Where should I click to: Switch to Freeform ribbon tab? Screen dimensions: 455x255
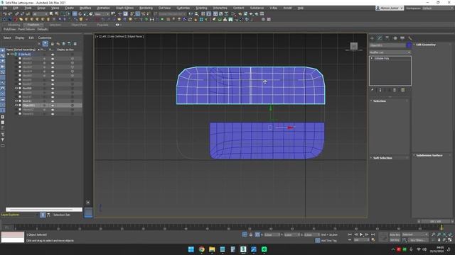[33, 25]
